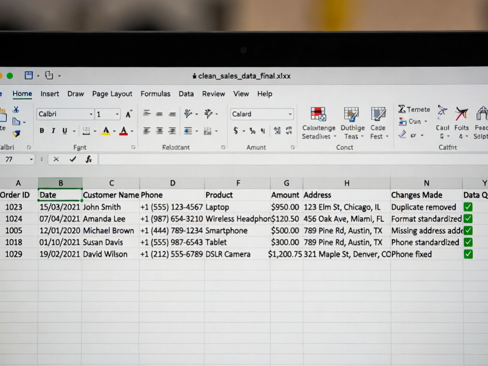Toggle the checkbox in the Amanda Lee row

pyautogui.click(x=468, y=219)
